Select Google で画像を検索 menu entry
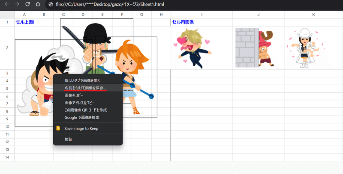The image size is (343, 174). [88, 118]
